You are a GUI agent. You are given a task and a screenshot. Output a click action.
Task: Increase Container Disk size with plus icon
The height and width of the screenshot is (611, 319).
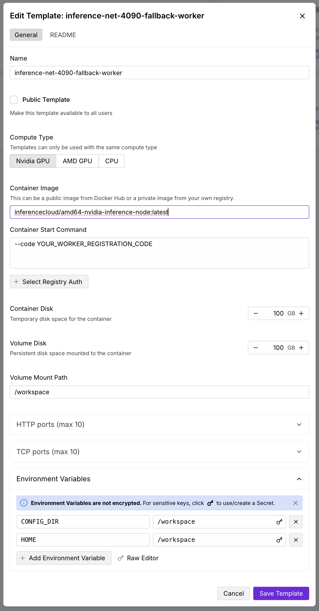pyautogui.click(x=301, y=313)
